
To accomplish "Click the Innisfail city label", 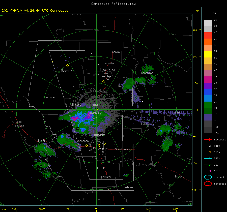I will click(x=102, y=91).
